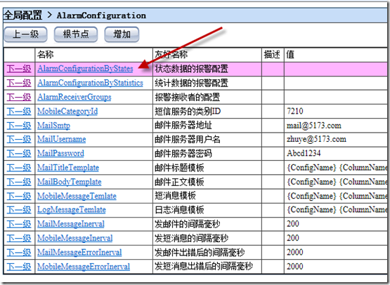The height and width of the screenshot is (285, 390).
Task: Open the MailMessageErrorInerval link
Action: 79,252
